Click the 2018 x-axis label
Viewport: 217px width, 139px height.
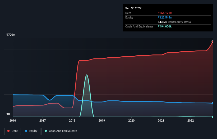point(72,121)
